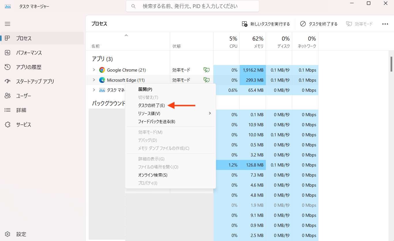Click the Task Manager app icon in title bar
Viewport: 394px width, 241px height.
coord(8,6)
